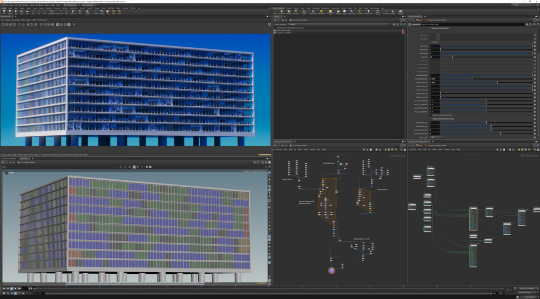Image resolution: width=540 pixels, height=299 pixels.
Task: Click the enableLeftValue number field
Action: [x=434, y=83]
